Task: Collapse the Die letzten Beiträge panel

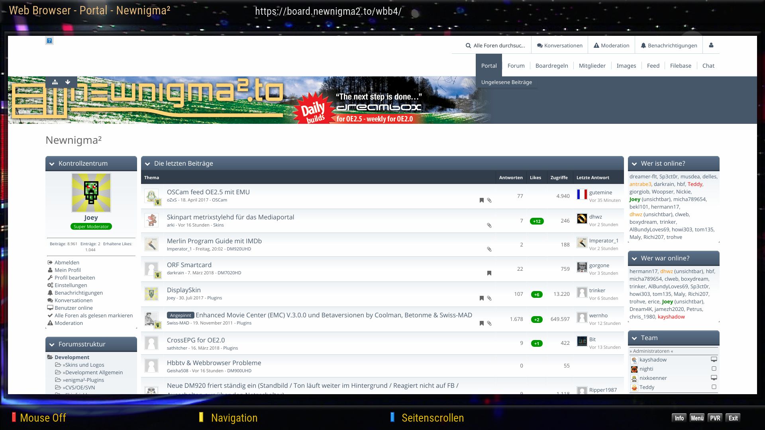Action: pyautogui.click(x=147, y=164)
